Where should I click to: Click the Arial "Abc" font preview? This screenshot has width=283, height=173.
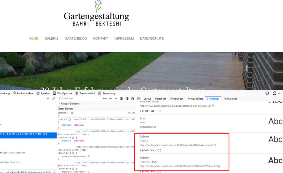pyautogui.click(x=276, y=121)
